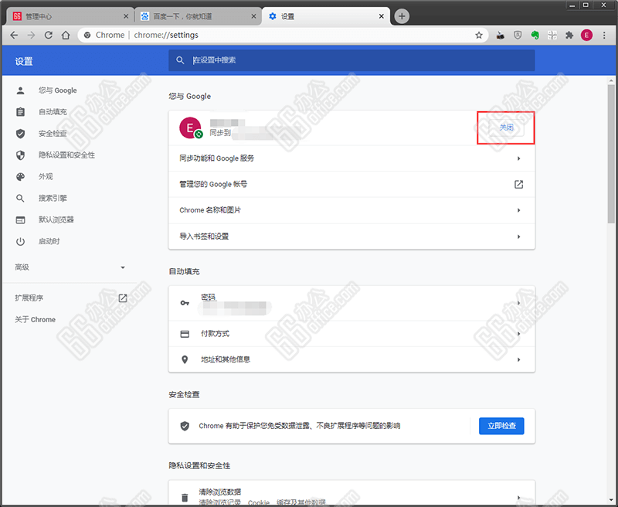Screen dimensions: 618x507
Task: Expand the 付款方式 row
Action: (351, 334)
